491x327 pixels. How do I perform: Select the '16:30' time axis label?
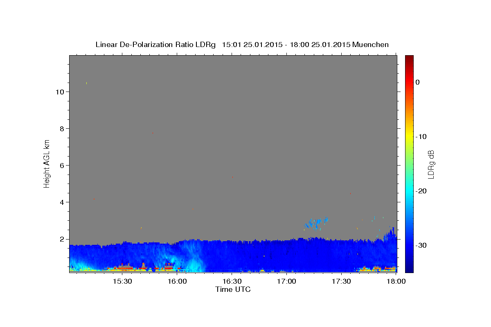point(232,281)
